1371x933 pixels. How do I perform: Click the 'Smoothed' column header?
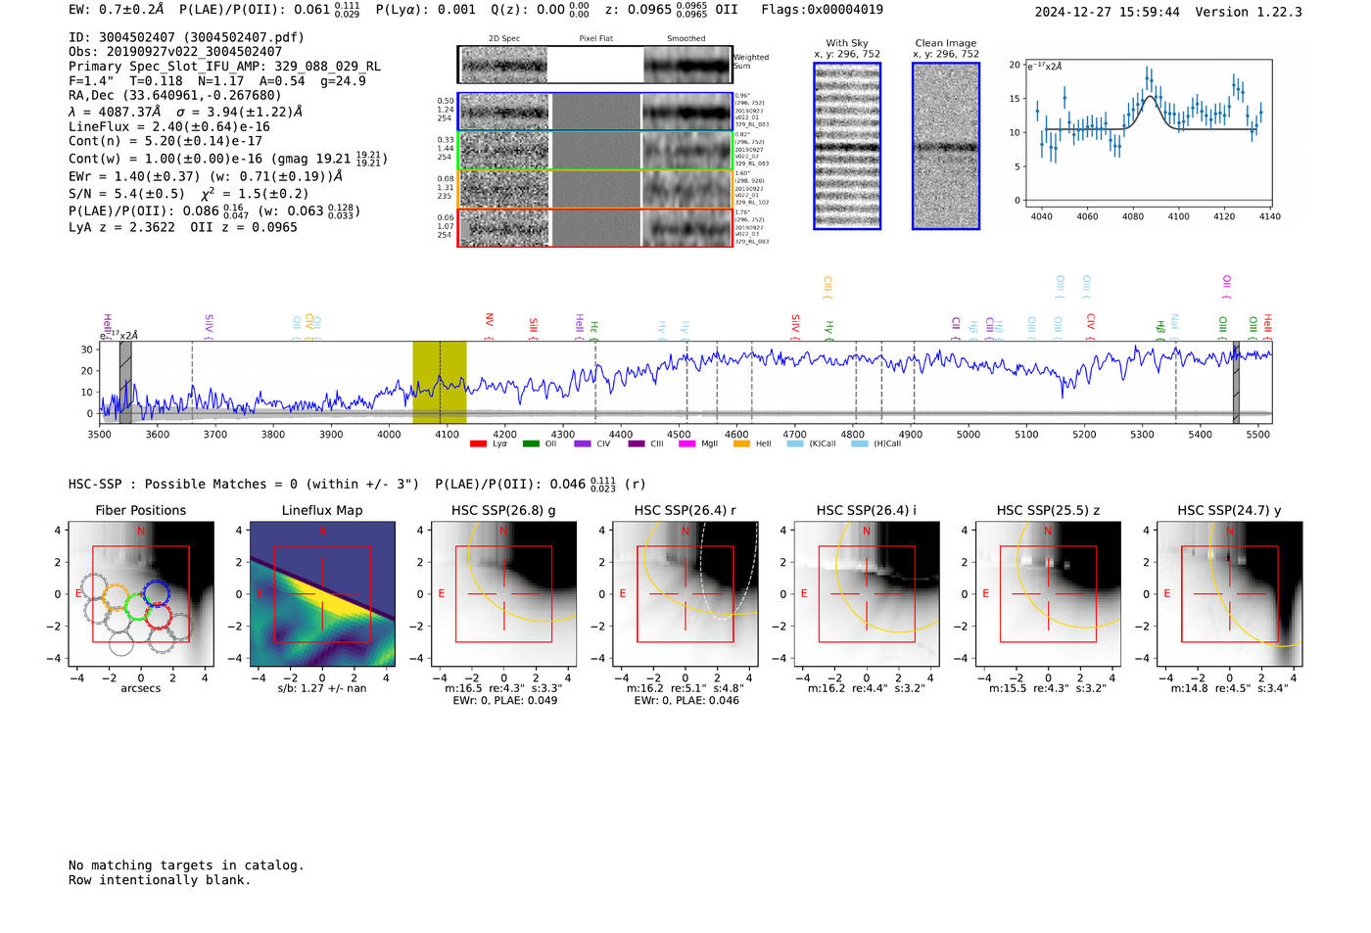click(685, 39)
